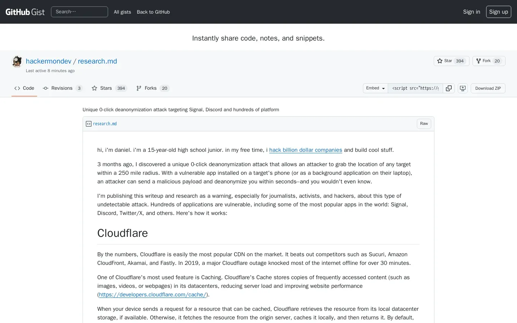Click the Save to desktop icon

coord(463,88)
